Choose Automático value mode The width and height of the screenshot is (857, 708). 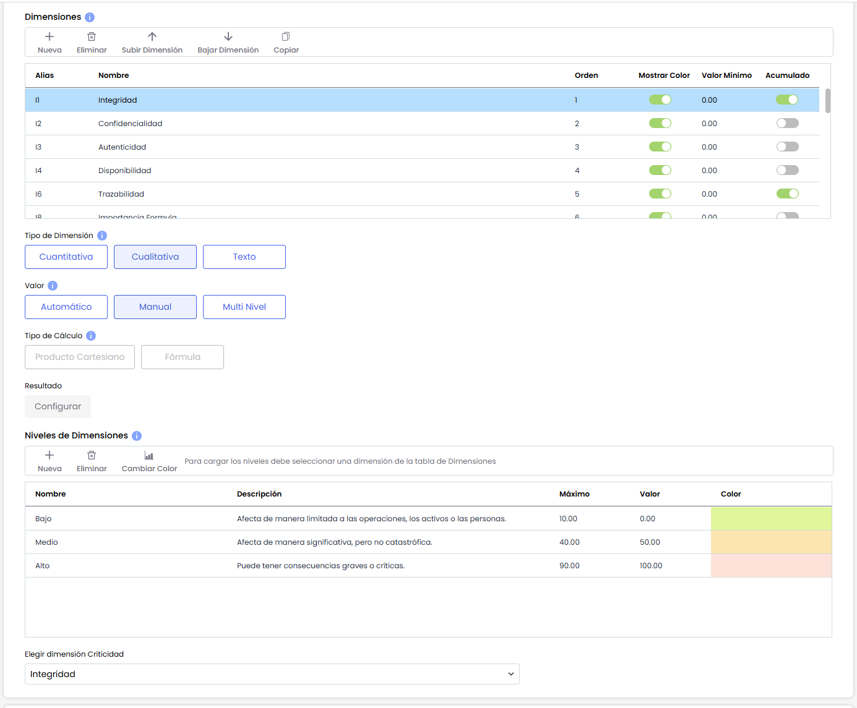[x=66, y=307]
